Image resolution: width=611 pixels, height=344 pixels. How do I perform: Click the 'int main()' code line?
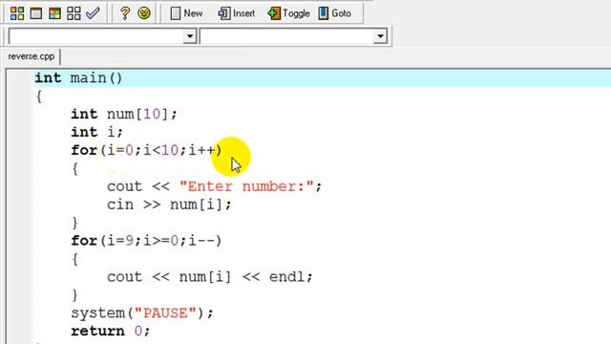tap(78, 78)
